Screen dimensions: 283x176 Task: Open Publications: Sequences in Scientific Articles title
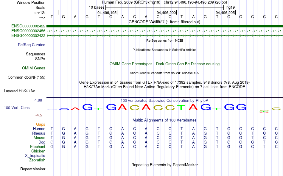164,50
